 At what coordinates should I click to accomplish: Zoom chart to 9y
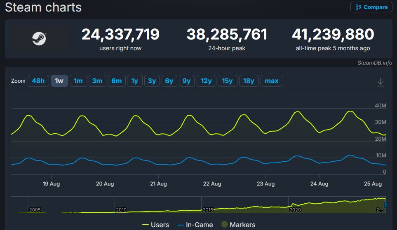click(x=186, y=81)
